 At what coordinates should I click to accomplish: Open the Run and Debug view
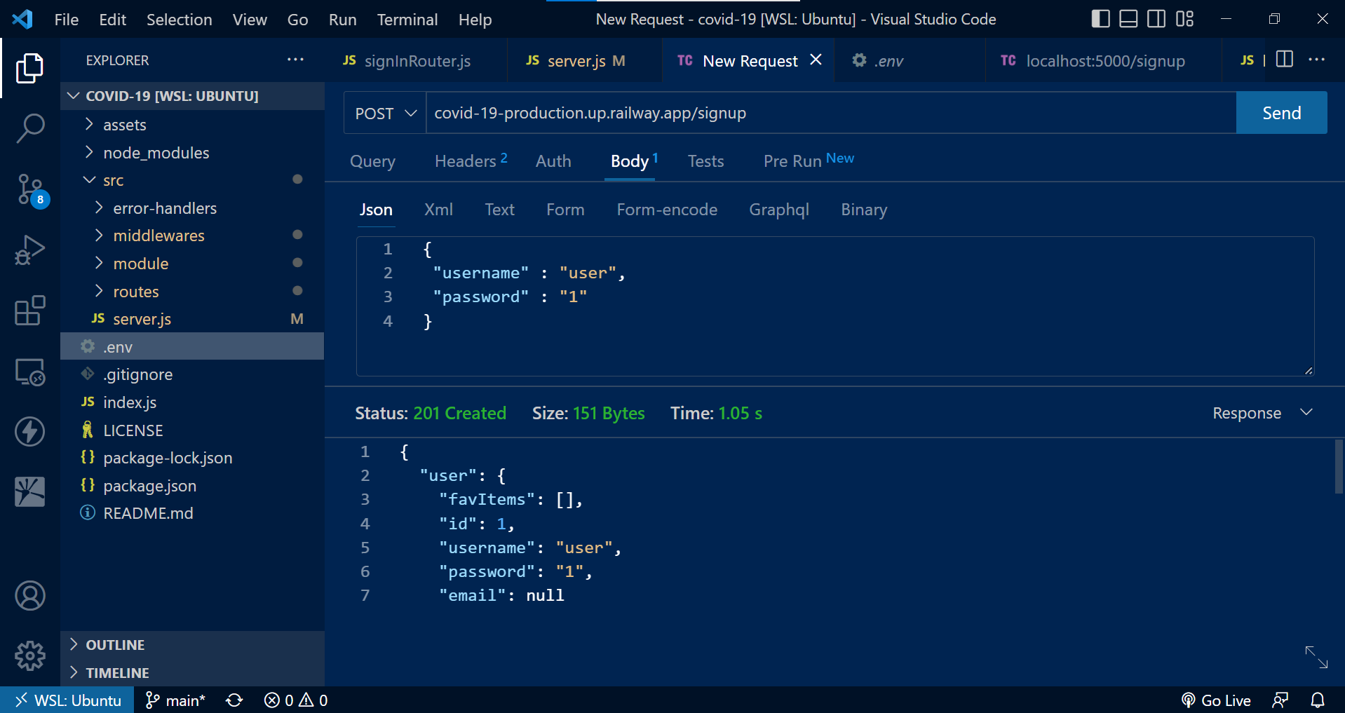point(29,250)
